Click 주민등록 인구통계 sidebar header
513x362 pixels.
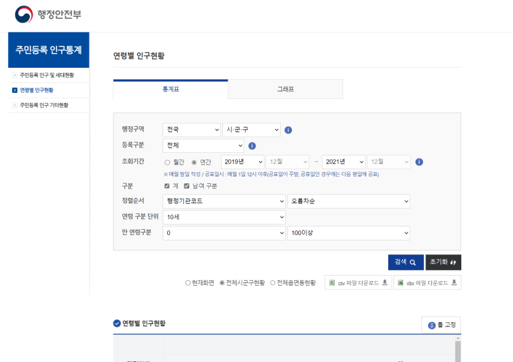click(x=48, y=50)
